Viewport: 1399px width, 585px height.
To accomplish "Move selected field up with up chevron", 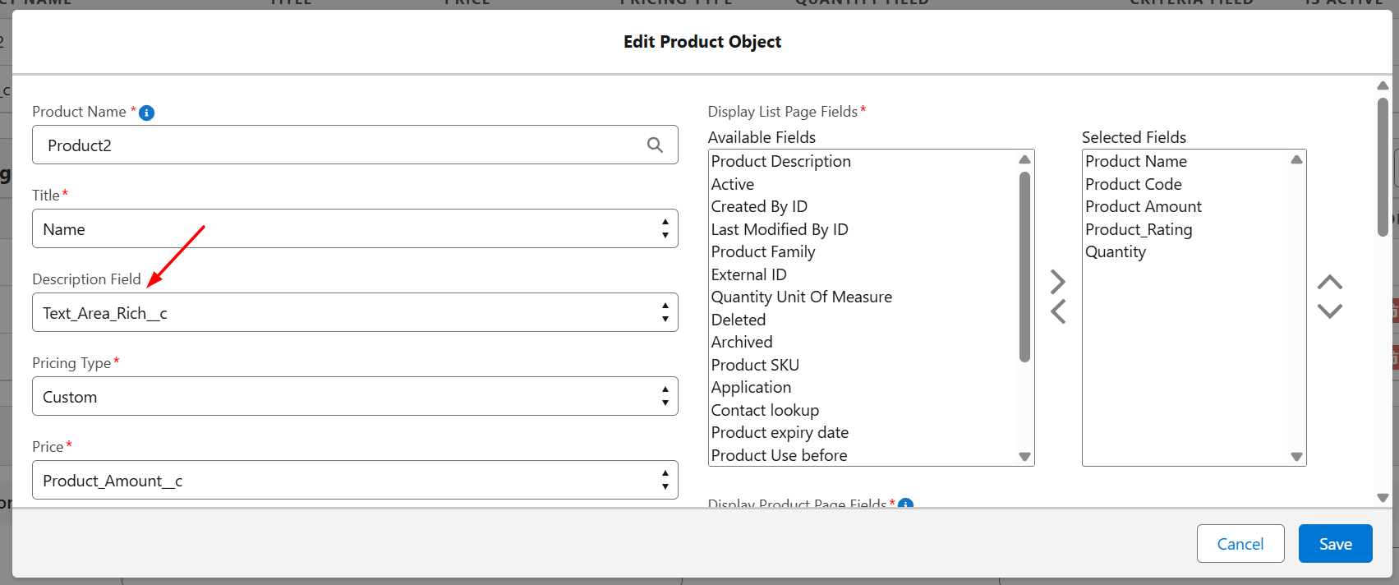I will (1329, 283).
